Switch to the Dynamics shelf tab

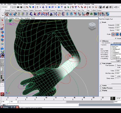(x=53, y=10)
